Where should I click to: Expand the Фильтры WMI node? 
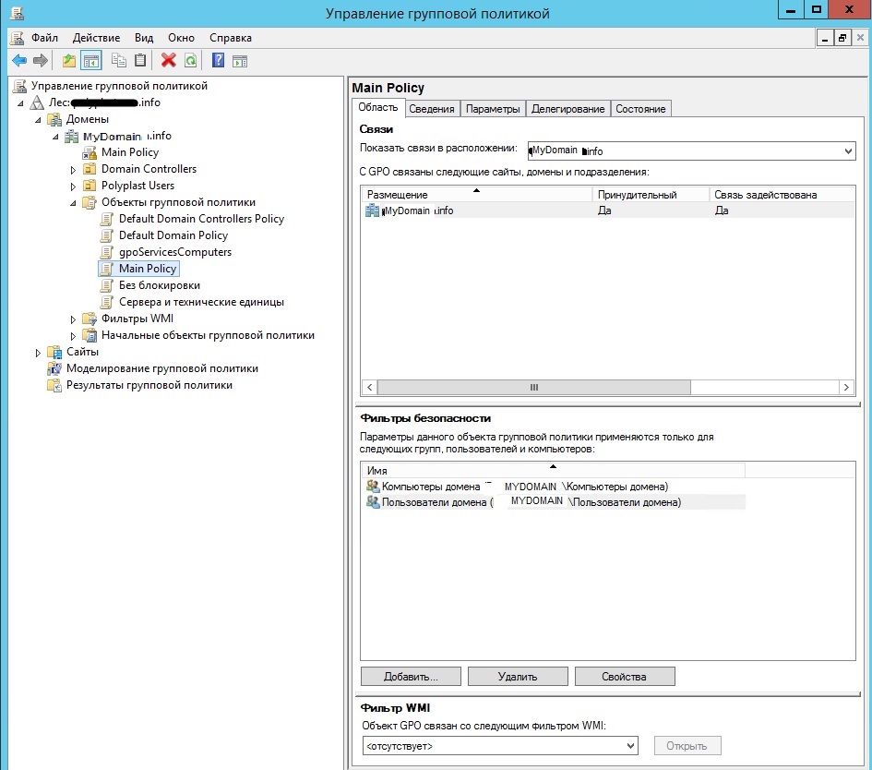pyautogui.click(x=73, y=319)
